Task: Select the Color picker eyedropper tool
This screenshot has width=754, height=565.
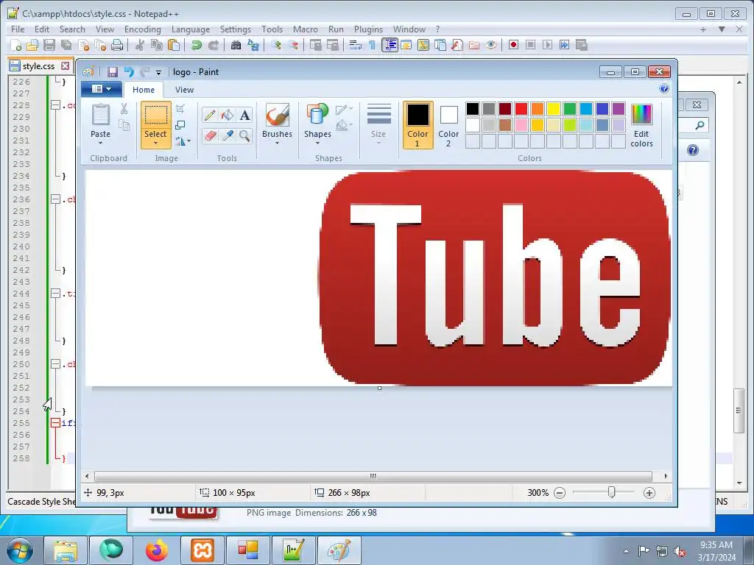Action: click(227, 136)
